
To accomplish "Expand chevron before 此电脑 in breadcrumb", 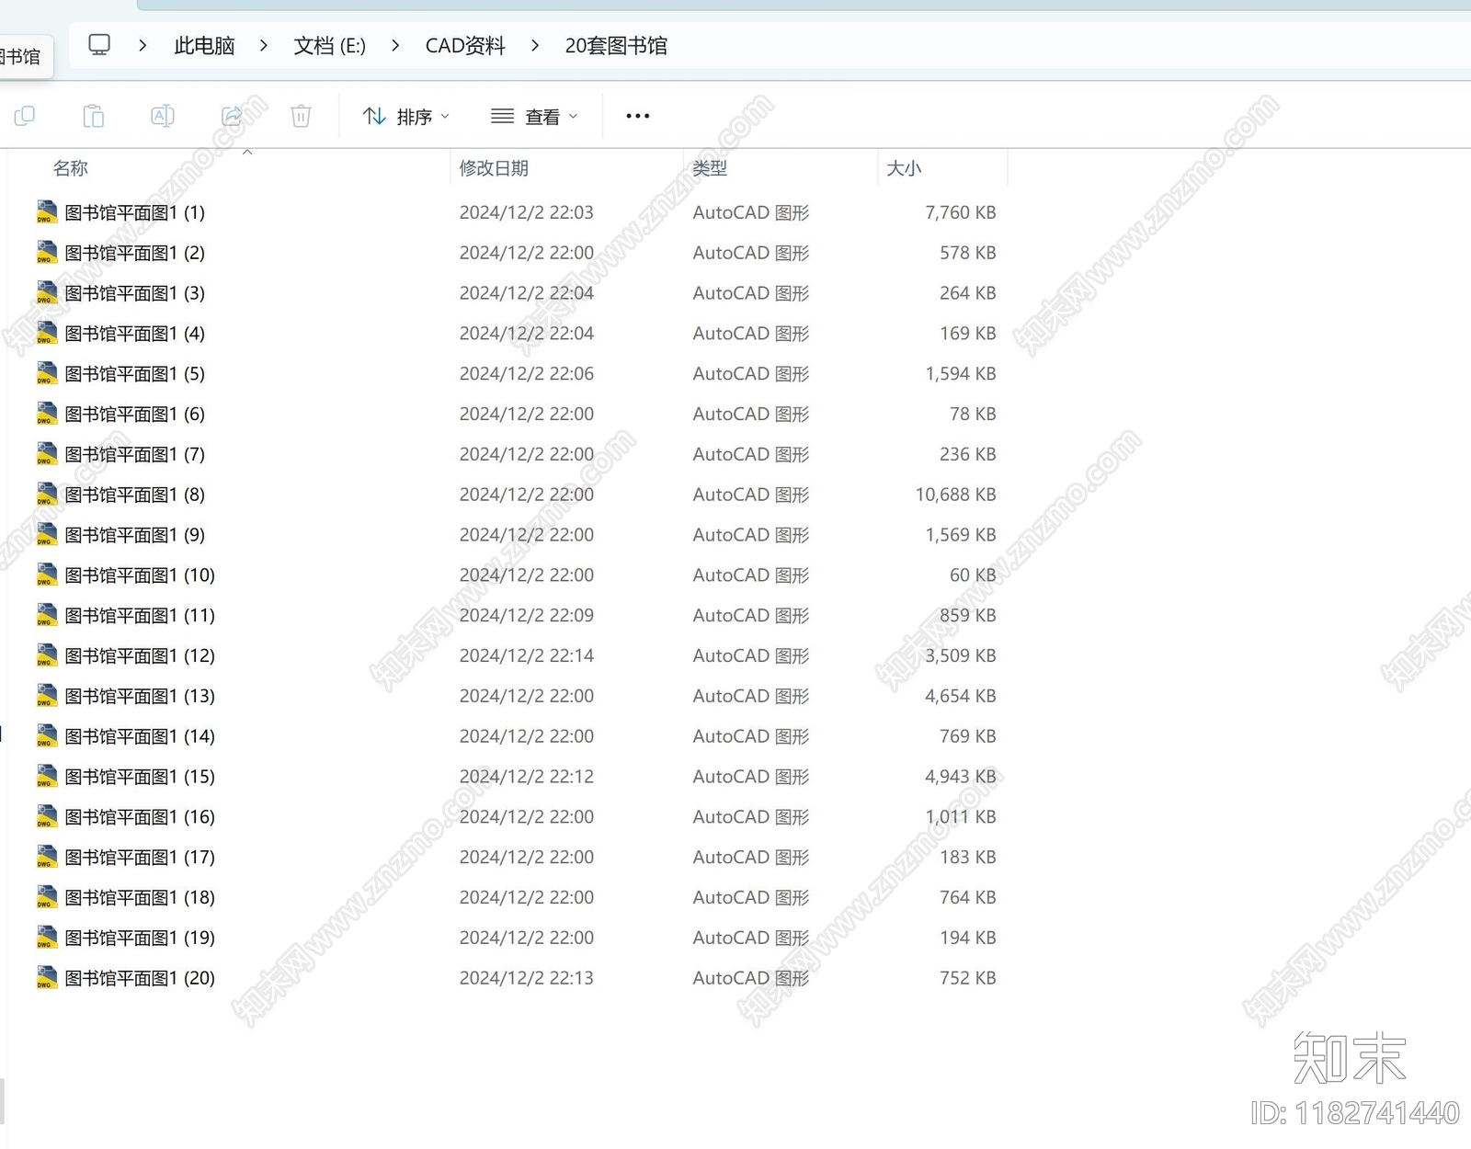I will 143,45.
